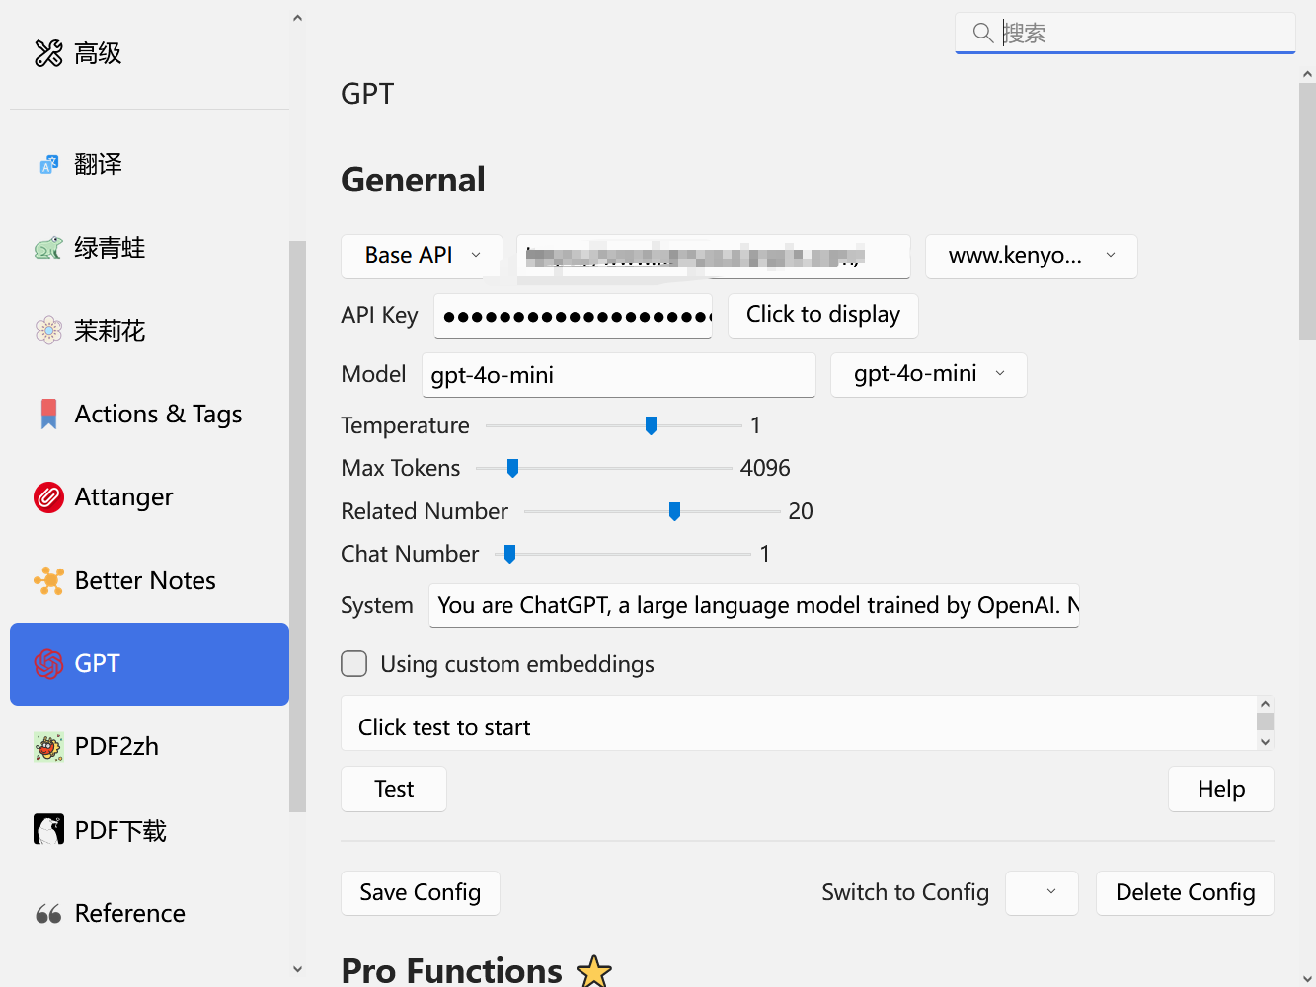Image resolution: width=1316 pixels, height=987 pixels.
Task: Click the star icon next to Pro Functions
Action: click(594, 971)
